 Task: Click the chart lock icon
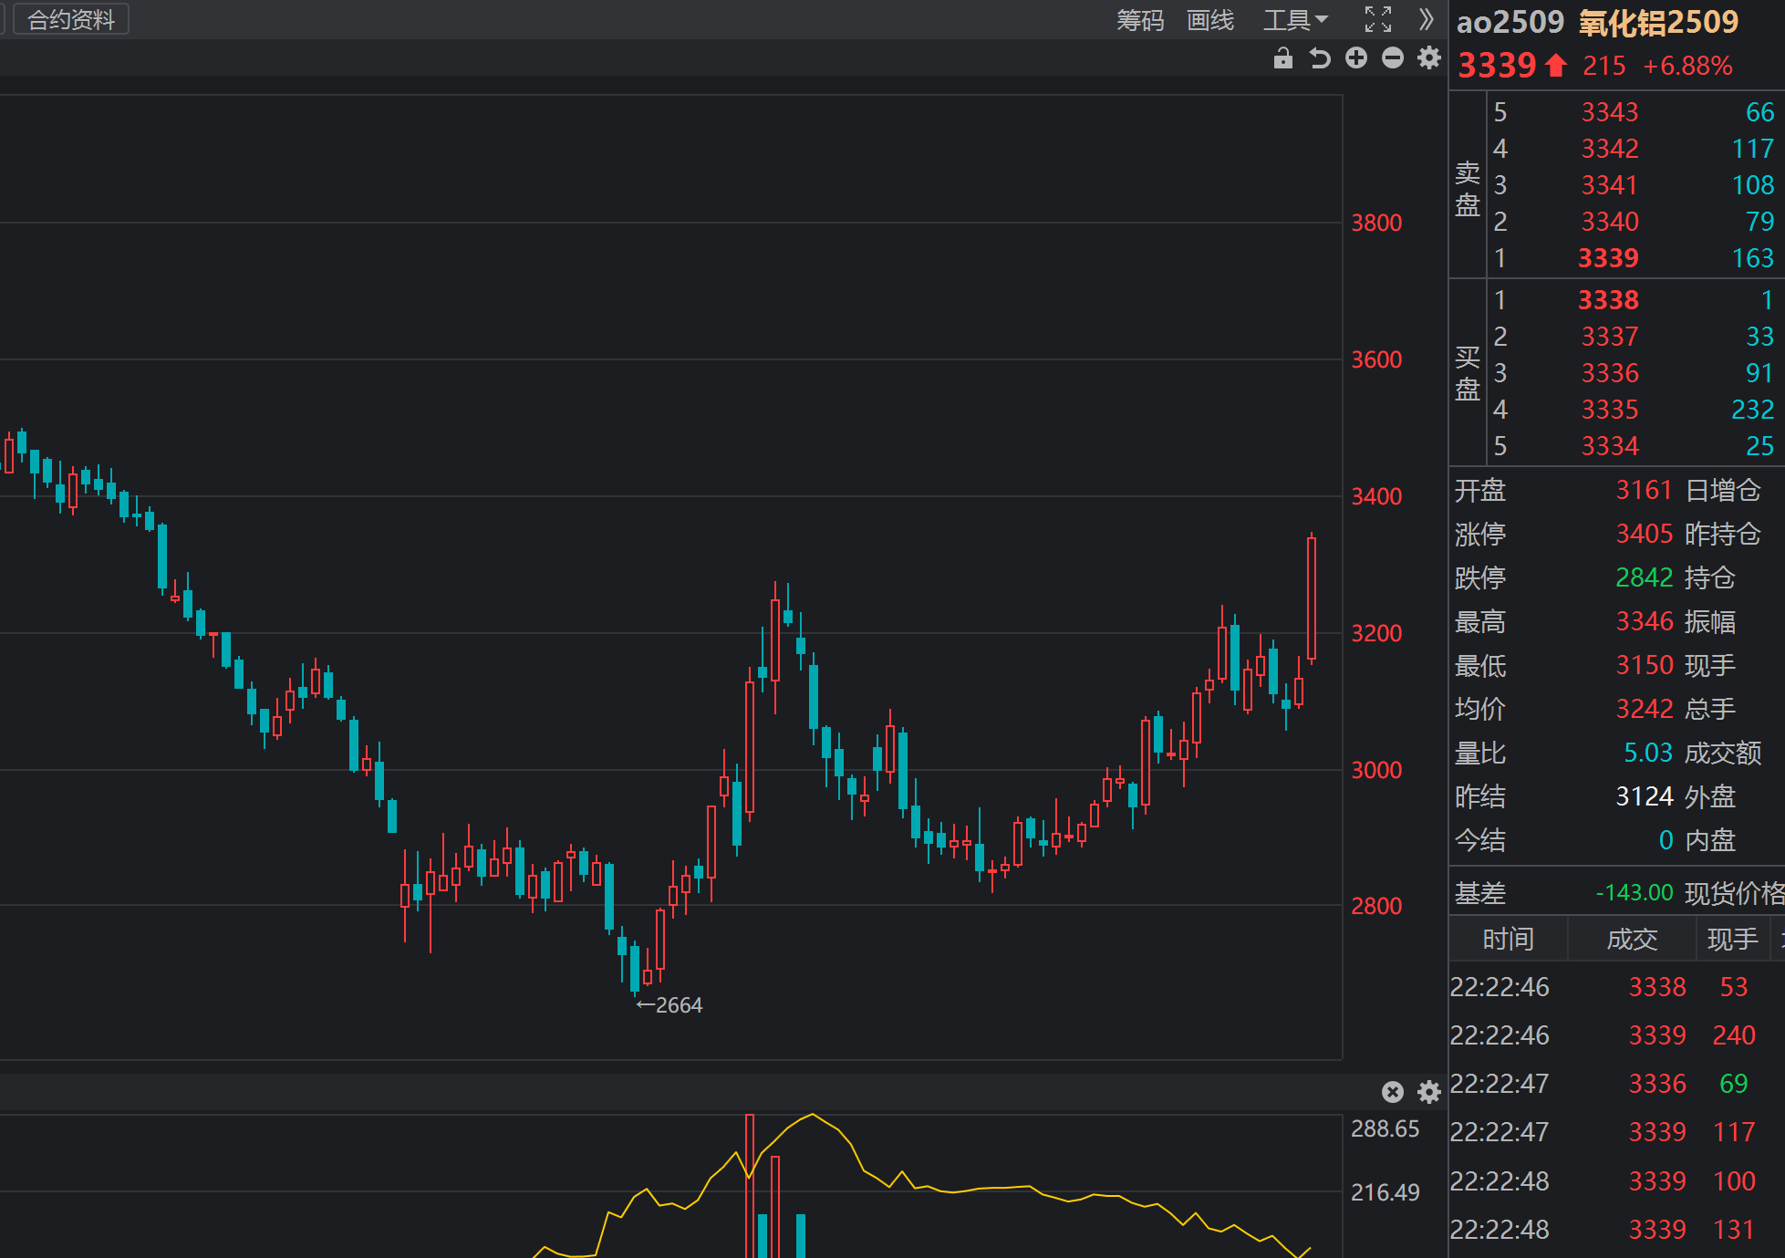point(1282,58)
